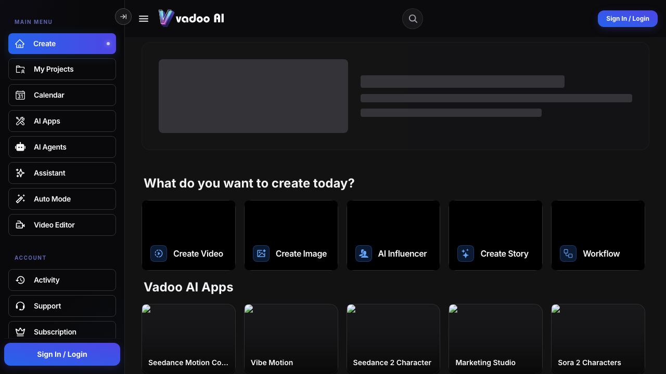Choose the Create Video card
666x374 pixels.
click(188, 235)
